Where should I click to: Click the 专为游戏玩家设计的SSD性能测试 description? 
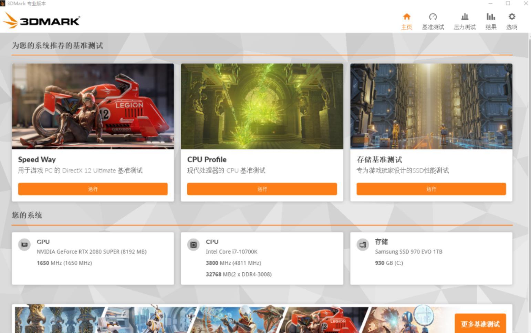pyautogui.click(x=403, y=170)
